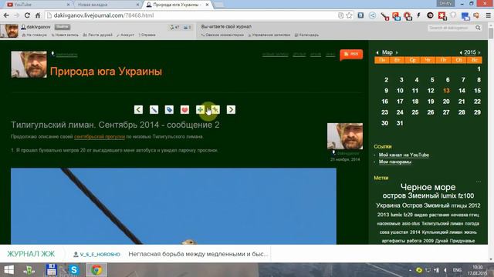The image size is (494, 277).
Task: Click the Черное море tag
Action: (428, 187)
